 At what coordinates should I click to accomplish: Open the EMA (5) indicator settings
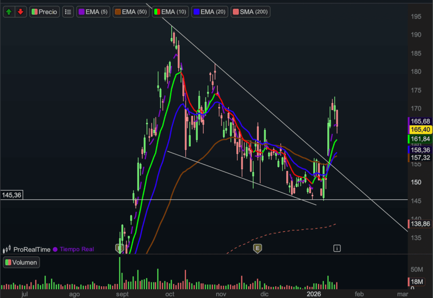93,12
